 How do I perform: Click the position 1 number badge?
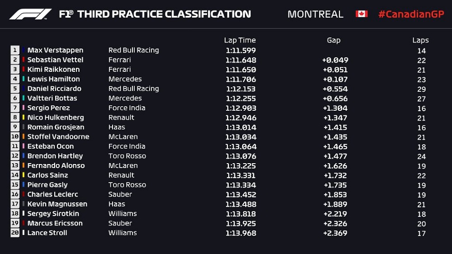coord(15,50)
